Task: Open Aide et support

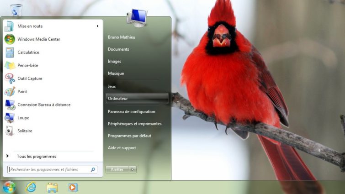Action: [x=122, y=148]
